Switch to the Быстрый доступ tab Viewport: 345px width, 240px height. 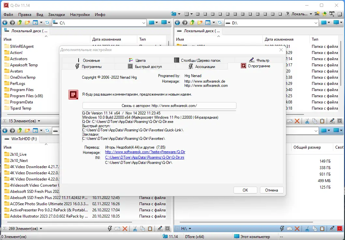point(145,66)
